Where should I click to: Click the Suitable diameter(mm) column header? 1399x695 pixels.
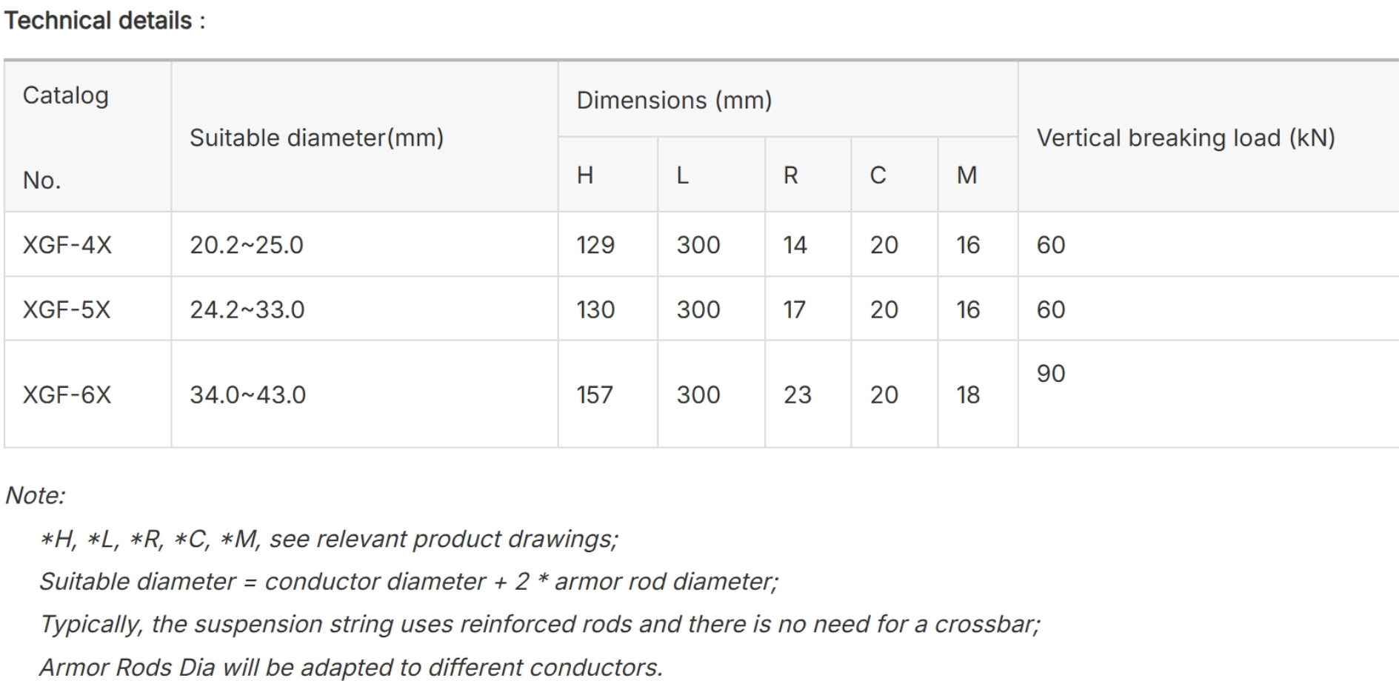point(364,138)
